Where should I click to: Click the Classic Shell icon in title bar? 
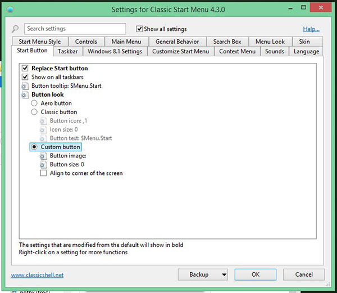click(x=10, y=9)
